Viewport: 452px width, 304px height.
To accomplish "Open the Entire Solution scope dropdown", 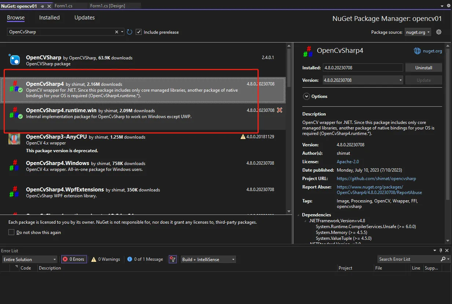I will (x=29, y=259).
